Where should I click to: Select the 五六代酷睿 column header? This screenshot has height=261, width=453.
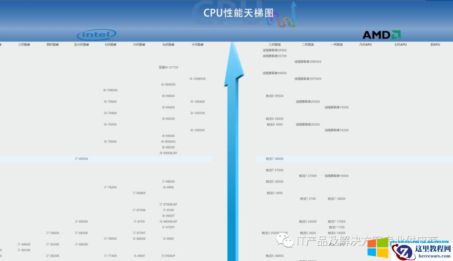pyautogui.click(x=81, y=44)
